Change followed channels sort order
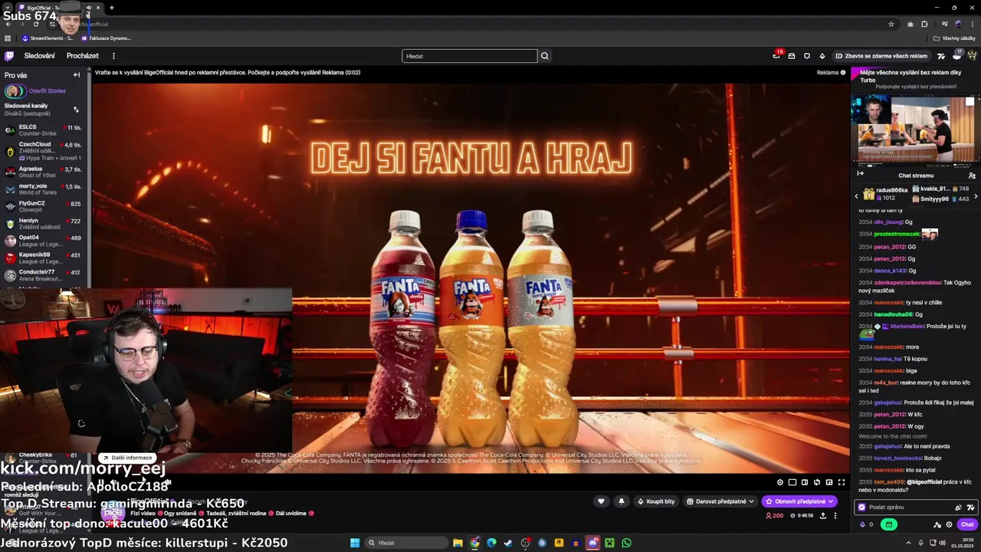 coord(76,109)
